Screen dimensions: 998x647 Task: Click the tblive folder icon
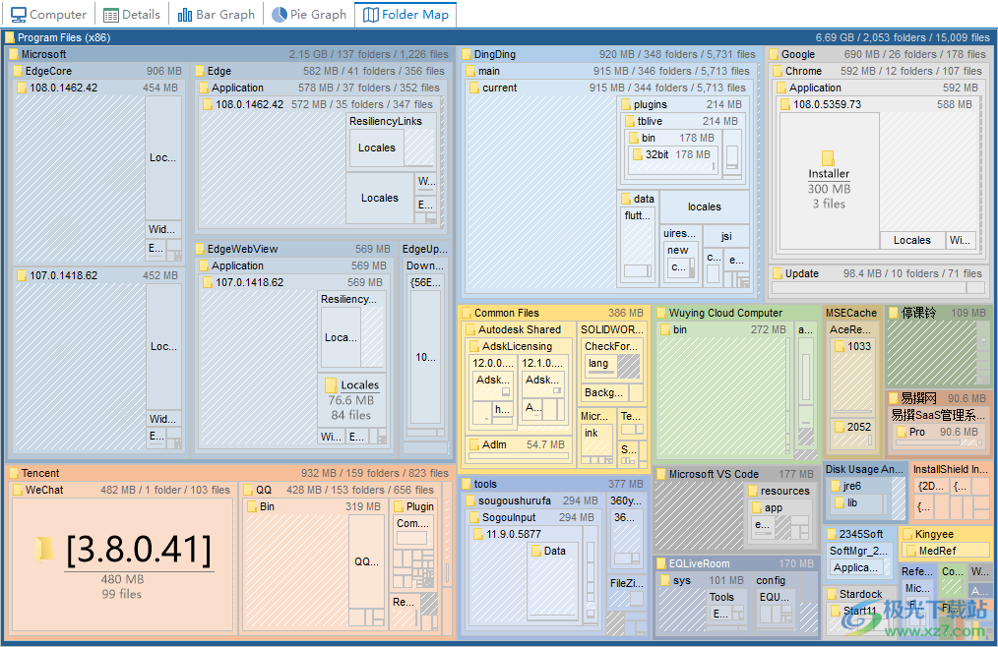630,121
